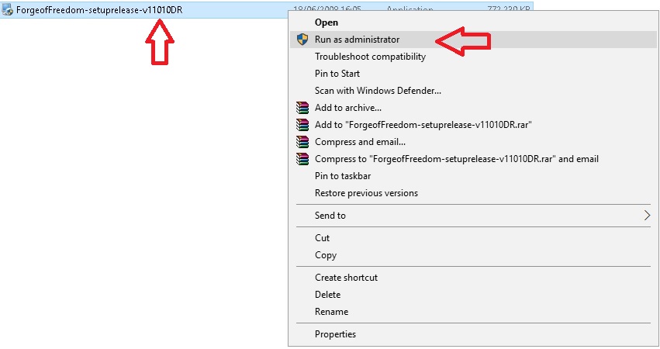Screen dimensions: 660x349
Task: Choose Create shortcut
Action: [346, 278]
